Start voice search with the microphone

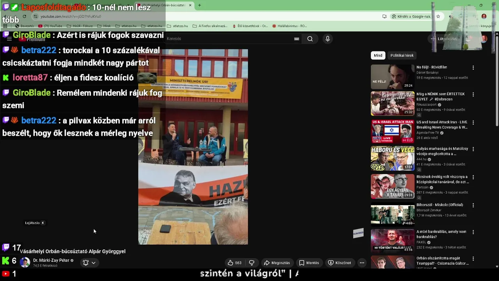pos(327,39)
